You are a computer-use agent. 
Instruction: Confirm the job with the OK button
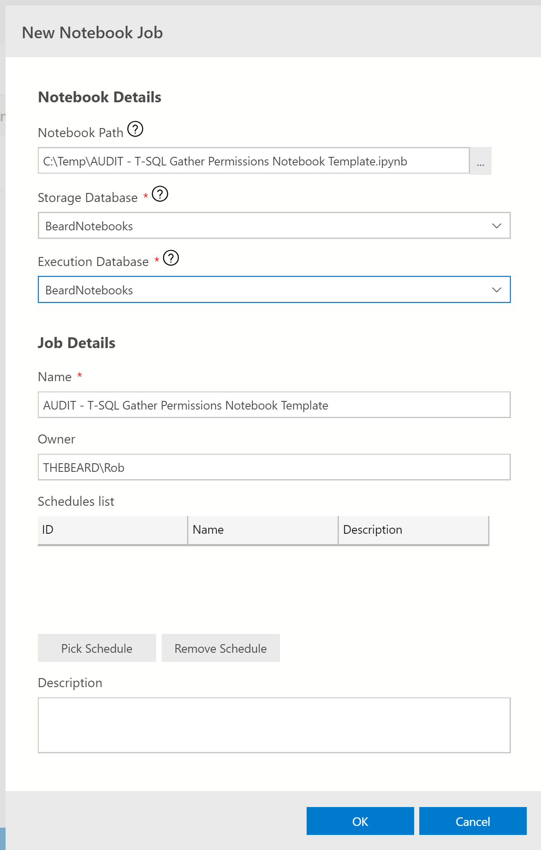360,821
